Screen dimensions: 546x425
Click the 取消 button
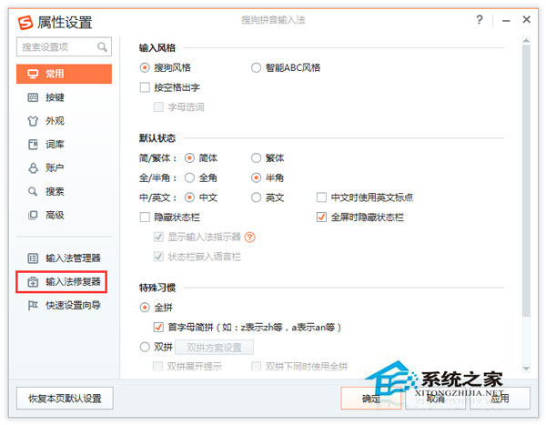pyautogui.click(x=436, y=399)
